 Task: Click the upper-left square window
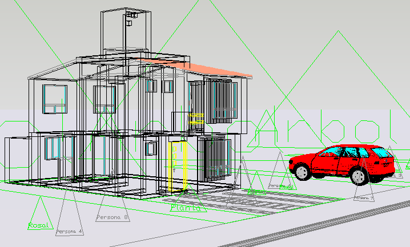[55, 98]
